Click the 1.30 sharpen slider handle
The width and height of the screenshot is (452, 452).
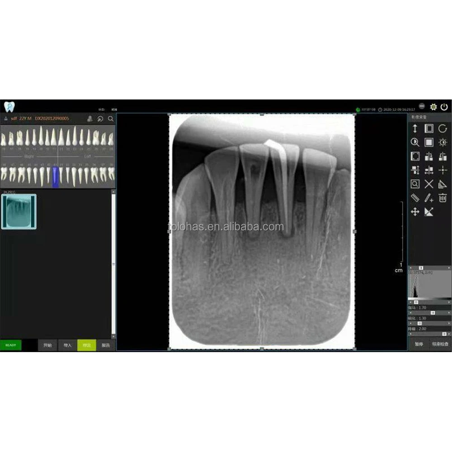pyautogui.click(x=420, y=324)
